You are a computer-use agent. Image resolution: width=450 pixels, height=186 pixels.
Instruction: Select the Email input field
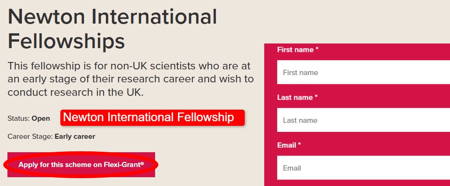[362, 168]
